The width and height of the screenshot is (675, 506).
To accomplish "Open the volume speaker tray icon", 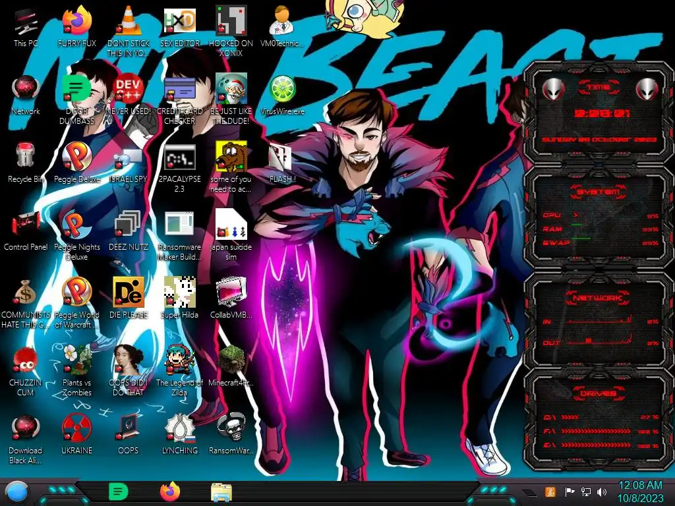I will (x=602, y=492).
